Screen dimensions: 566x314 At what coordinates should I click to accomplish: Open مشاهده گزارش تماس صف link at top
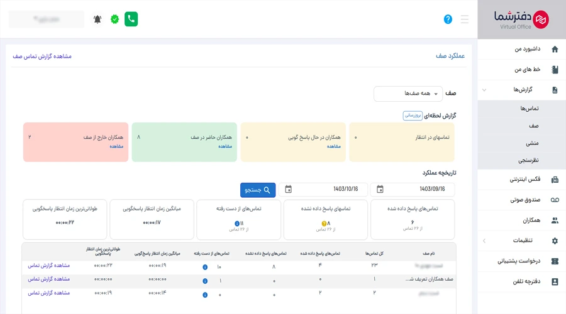[x=42, y=57]
